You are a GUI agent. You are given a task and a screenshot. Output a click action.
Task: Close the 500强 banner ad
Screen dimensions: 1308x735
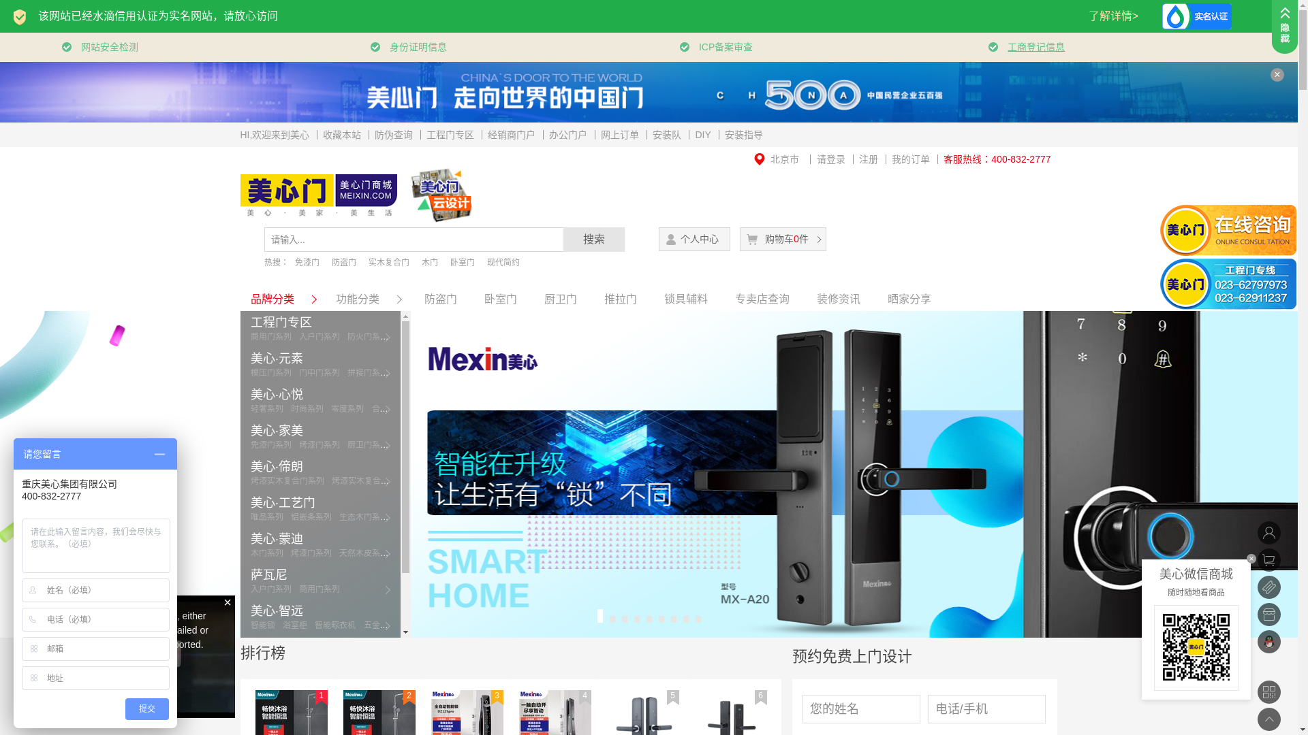click(1277, 75)
